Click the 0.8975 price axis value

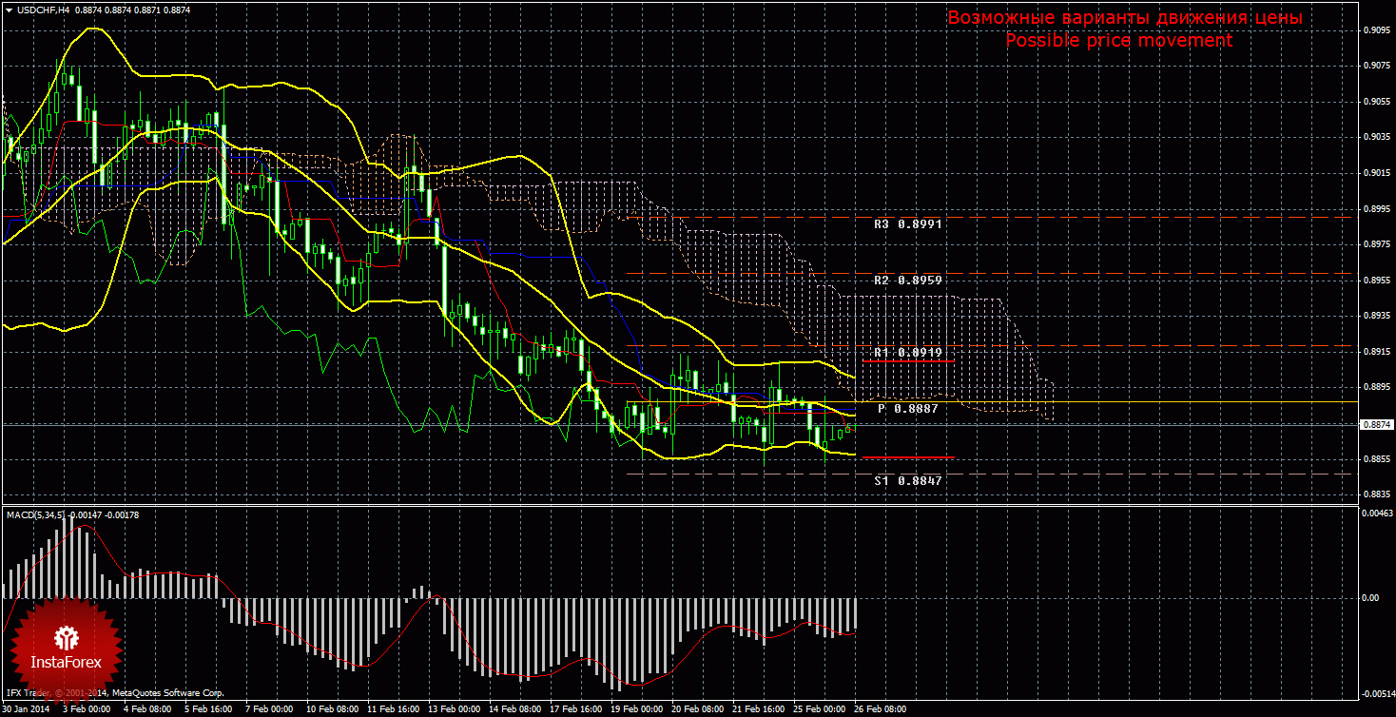[x=1375, y=244]
